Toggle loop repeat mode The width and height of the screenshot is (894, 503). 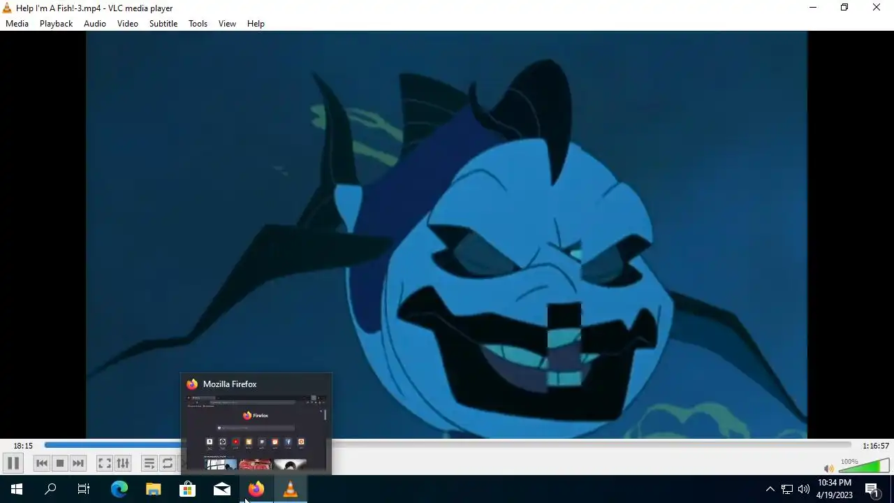(x=168, y=463)
